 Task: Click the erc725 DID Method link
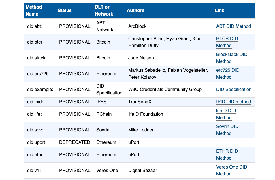click(x=227, y=70)
